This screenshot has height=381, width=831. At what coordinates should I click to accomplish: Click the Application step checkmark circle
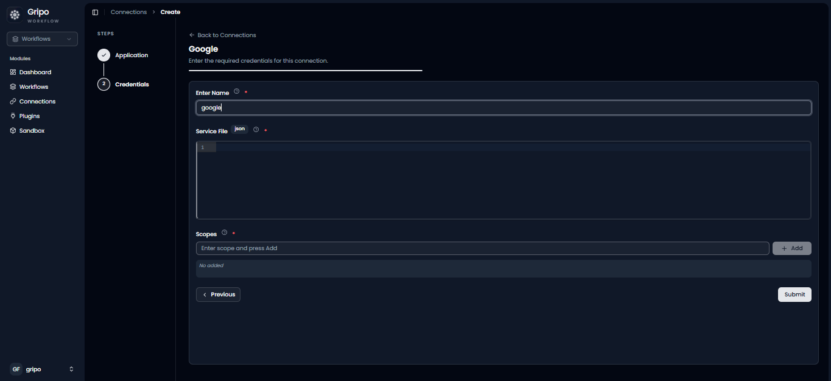pyautogui.click(x=103, y=55)
